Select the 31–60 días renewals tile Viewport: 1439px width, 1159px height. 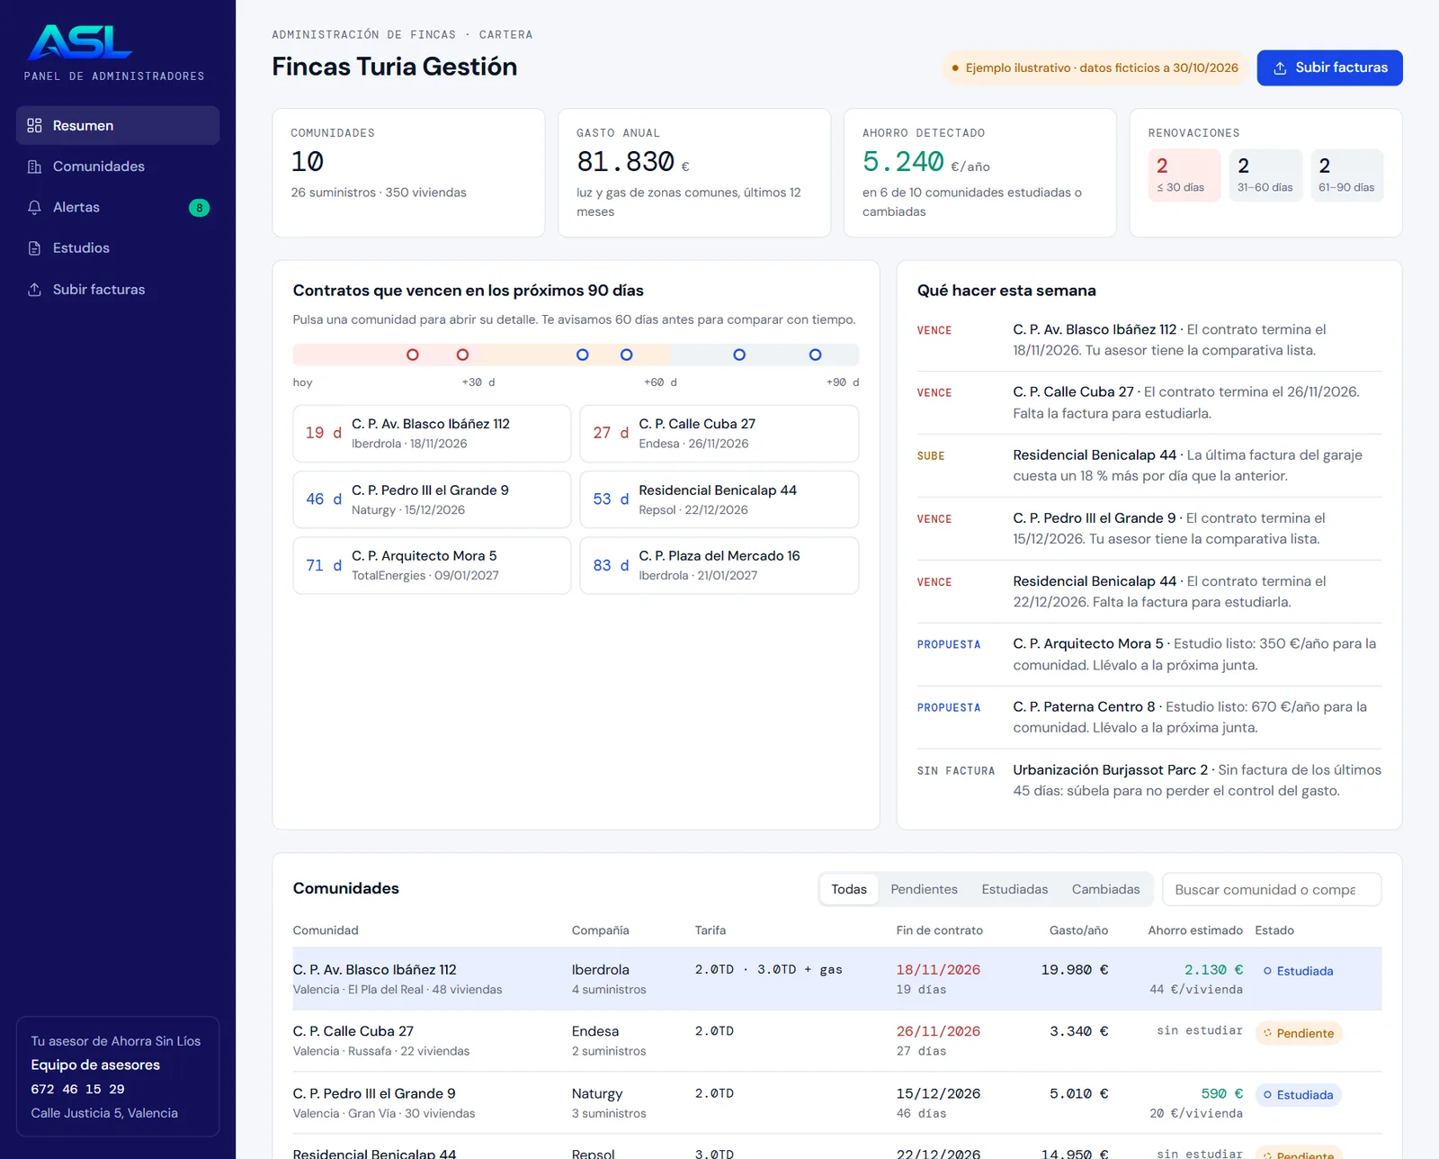[x=1265, y=175]
